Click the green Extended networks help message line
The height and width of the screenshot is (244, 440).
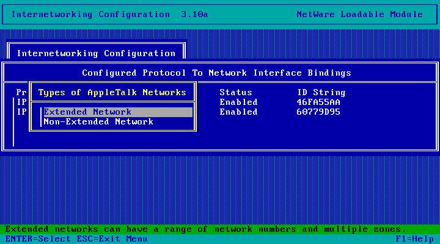tap(220, 229)
